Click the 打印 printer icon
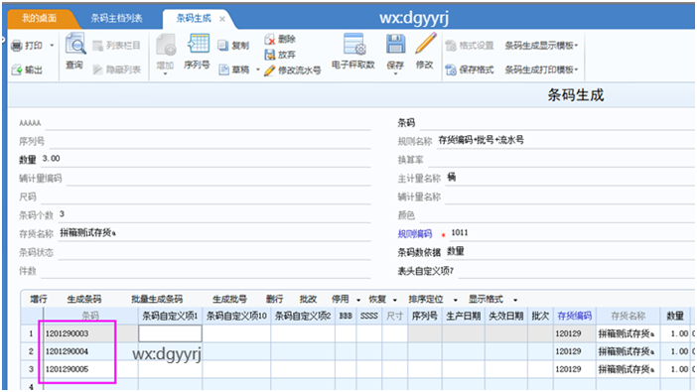The height and width of the screenshot is (392, 697). 17,46
